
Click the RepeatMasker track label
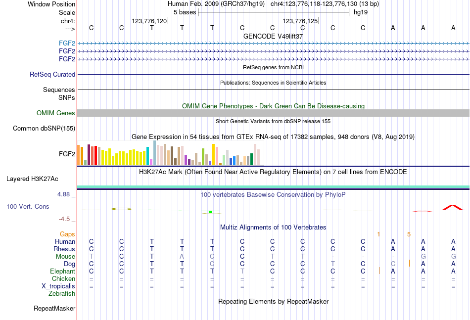(54, 308)
